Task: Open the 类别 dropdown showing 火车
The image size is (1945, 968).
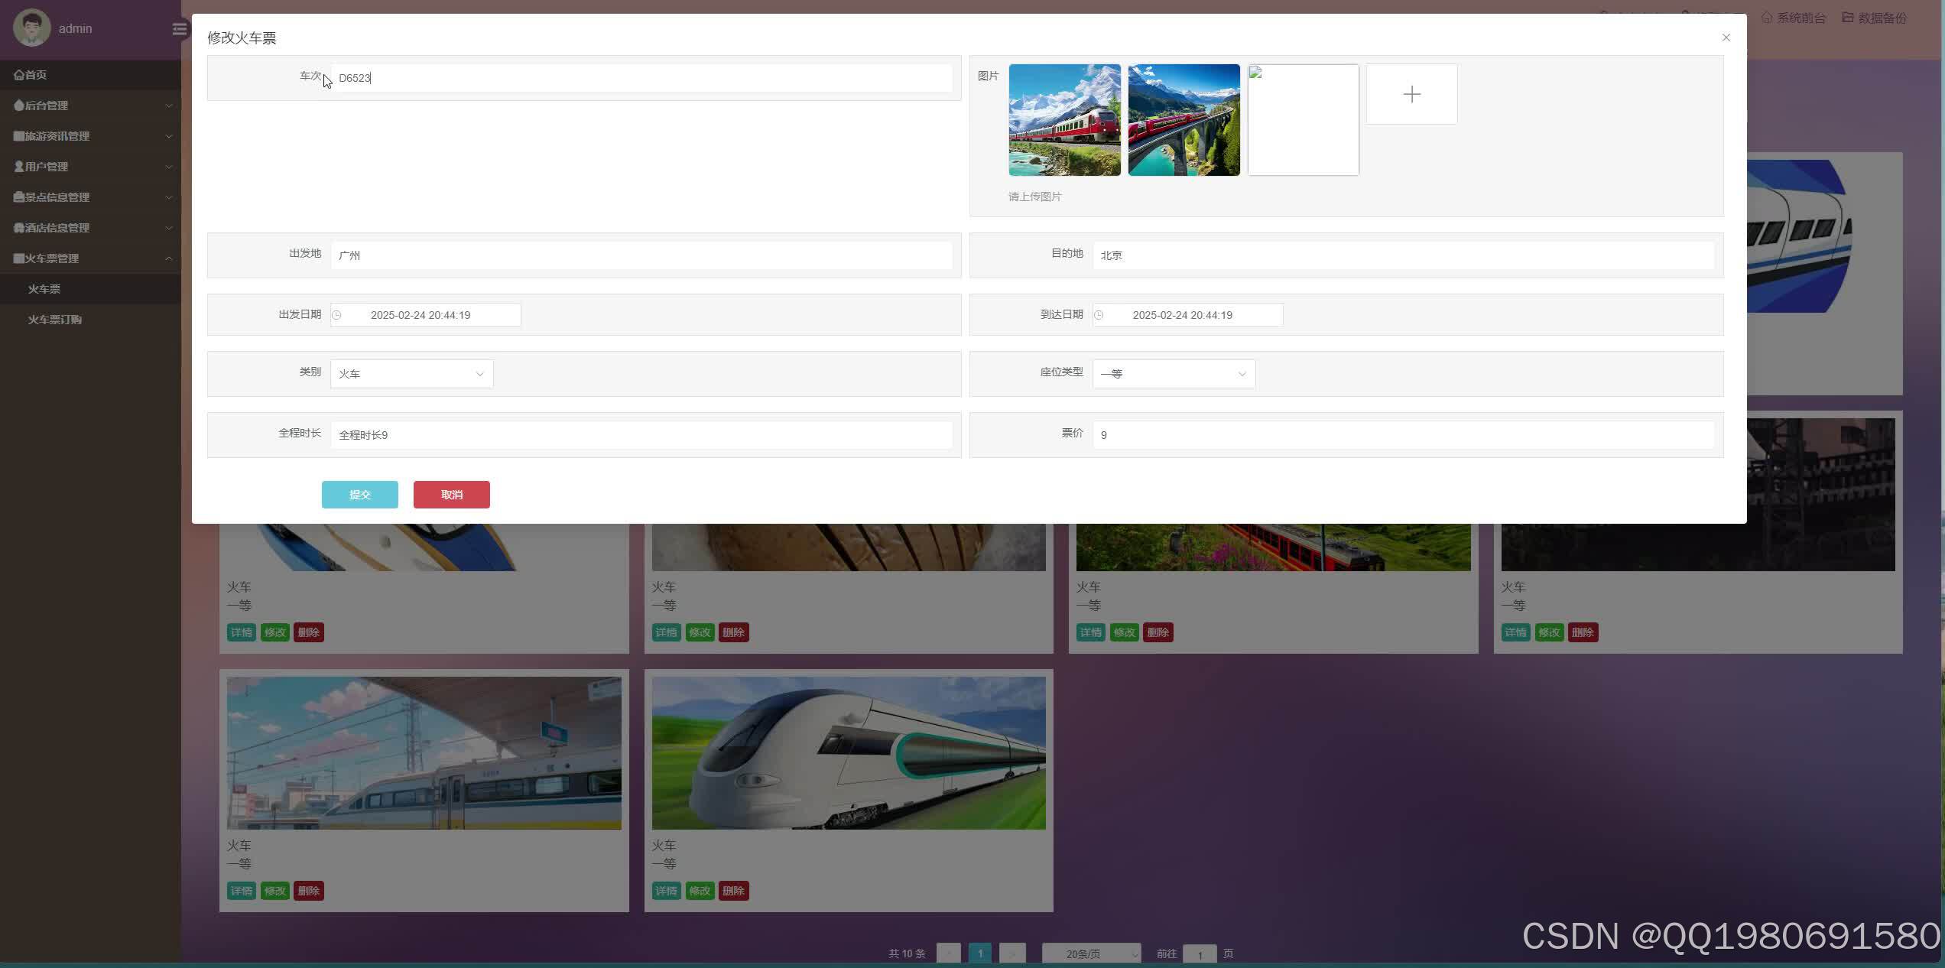Action: 411,374
